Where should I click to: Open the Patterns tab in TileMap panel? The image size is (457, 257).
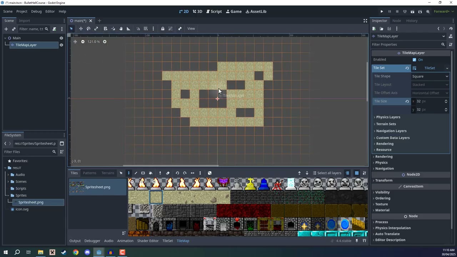pyautogui.click(x=90, y=173)
